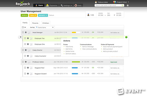Choose Send a message action

point(88,47)
